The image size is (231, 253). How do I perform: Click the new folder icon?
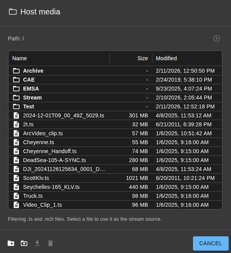pyautogui.click(x=11, y=243)
